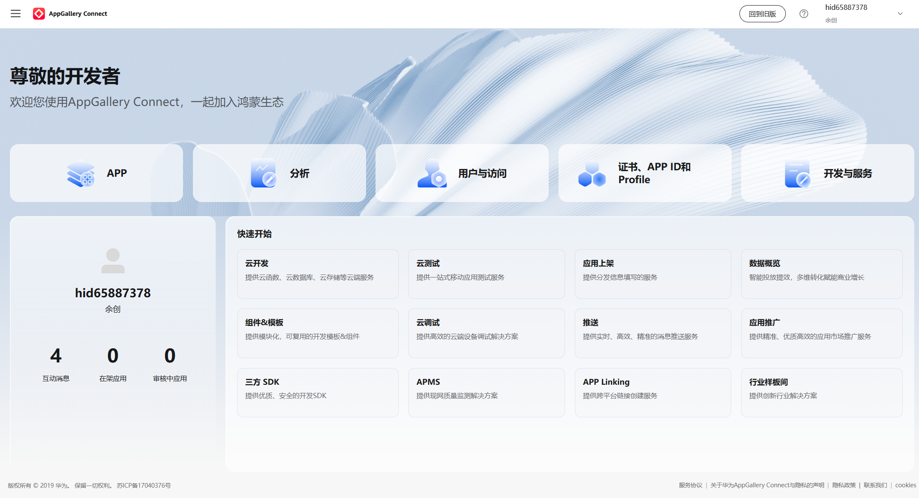
Task: Open 用户与访问 via its icon
Action: [431, 173]
